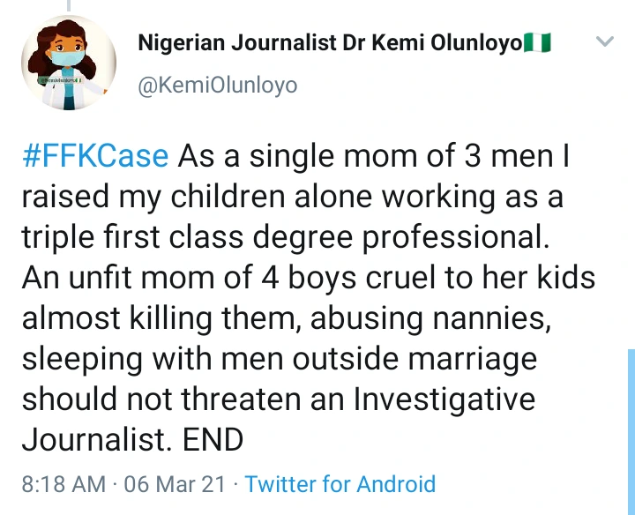
Task: Open the masked cartoon profile avatar
Action: 69,63
